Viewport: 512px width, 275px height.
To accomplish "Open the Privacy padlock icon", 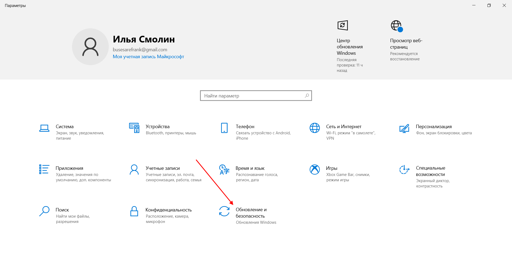I will tap(134, 211).
